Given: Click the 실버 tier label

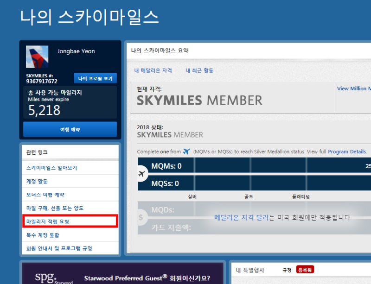Looking at the screenshot, I should (192, 197).
